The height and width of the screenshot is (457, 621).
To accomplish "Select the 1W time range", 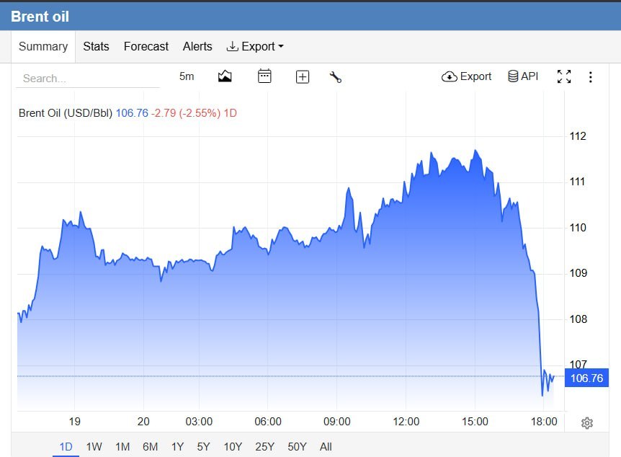I will pyautogui.click(x=94, y=447).
